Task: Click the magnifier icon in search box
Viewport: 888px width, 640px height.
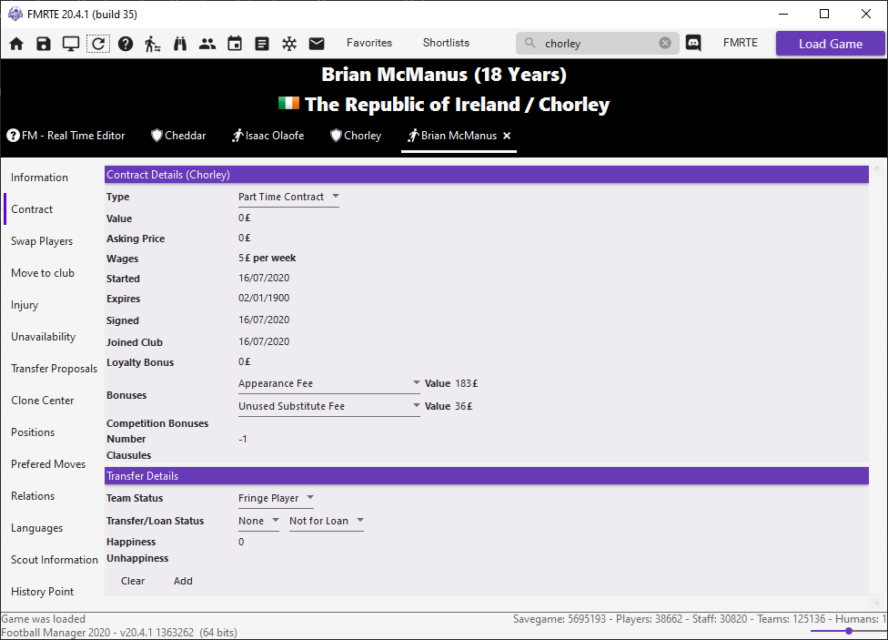Action: pyautogui.click(x=530, y=43)
